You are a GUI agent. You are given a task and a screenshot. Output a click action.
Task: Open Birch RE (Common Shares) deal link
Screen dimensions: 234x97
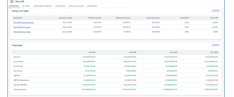[x=24, y=23]
